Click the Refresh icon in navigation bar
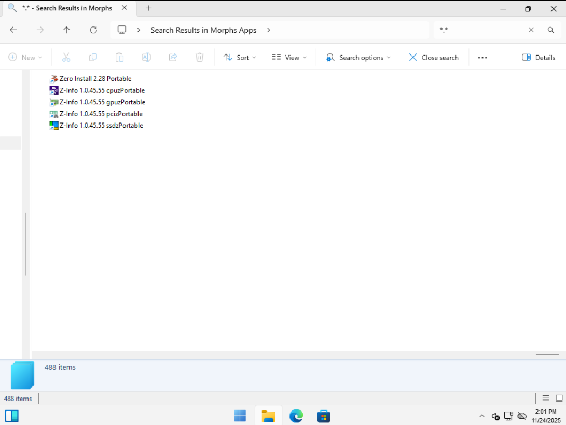This screenshot has width=566, height=425. (x=93, y=30)
